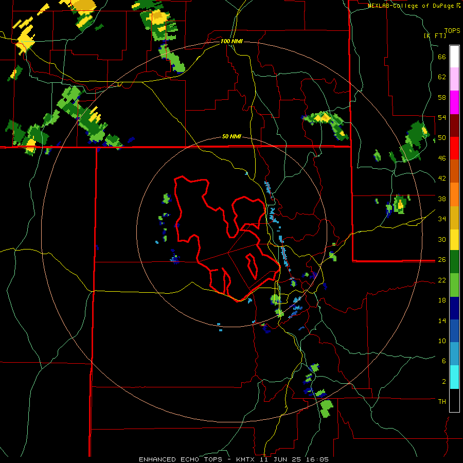Click the gold legend swatch near 34
463x463 pixels.
[454, 217]
